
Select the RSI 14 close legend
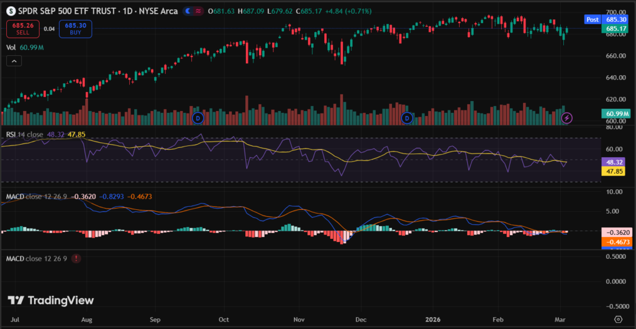[24, 134]
